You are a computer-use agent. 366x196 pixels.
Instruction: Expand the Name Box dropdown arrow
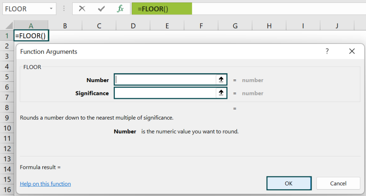pyautogui.click(x=51, y=9)
